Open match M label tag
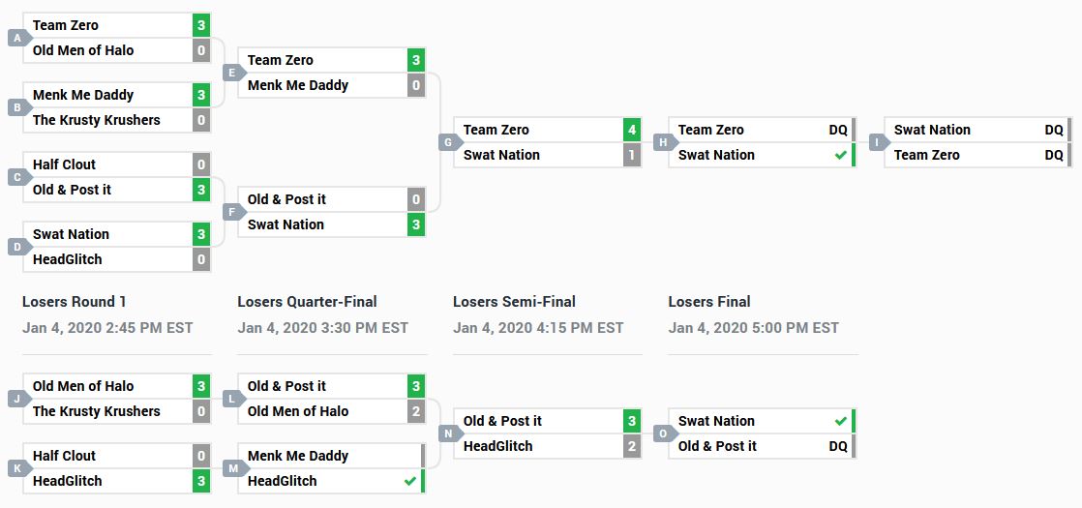The height and width of the screenshot is (508, 1082). pos(234,468)
